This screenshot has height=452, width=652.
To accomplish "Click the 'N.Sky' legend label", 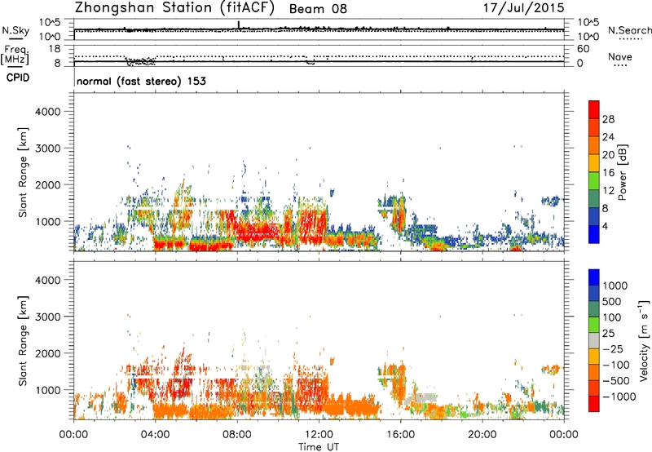I will click(x=15, y=30).
